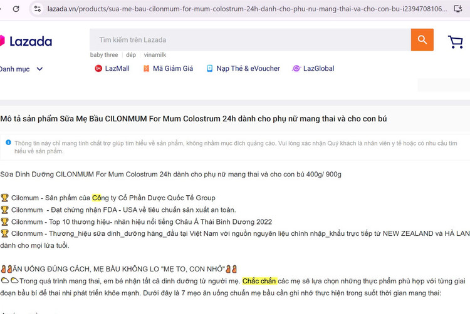Click the LazGlobal purple planet icon
The width and height of the screenshot is (470, 314).
(x=296, y=69)
